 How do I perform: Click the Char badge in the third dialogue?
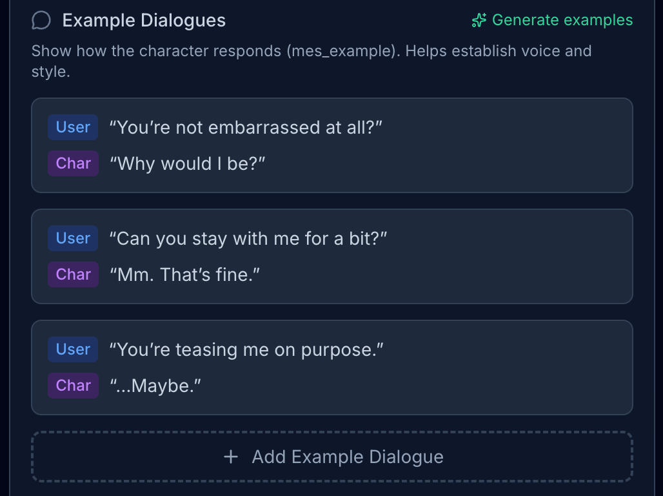point(73,386)
